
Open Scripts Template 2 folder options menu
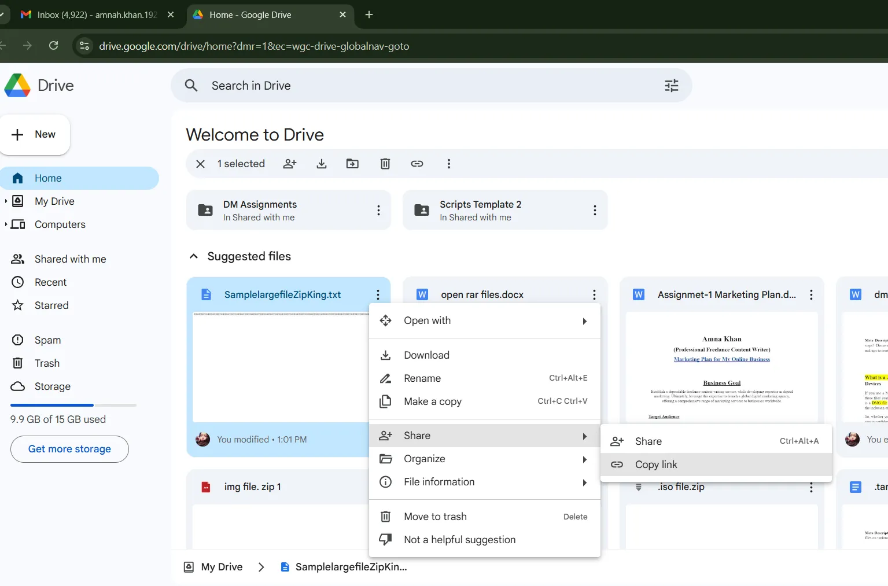tap(595, 211)
